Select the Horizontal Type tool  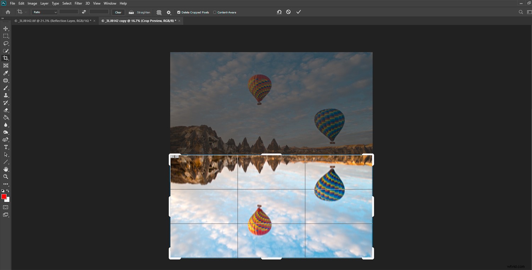coord(5,147)
